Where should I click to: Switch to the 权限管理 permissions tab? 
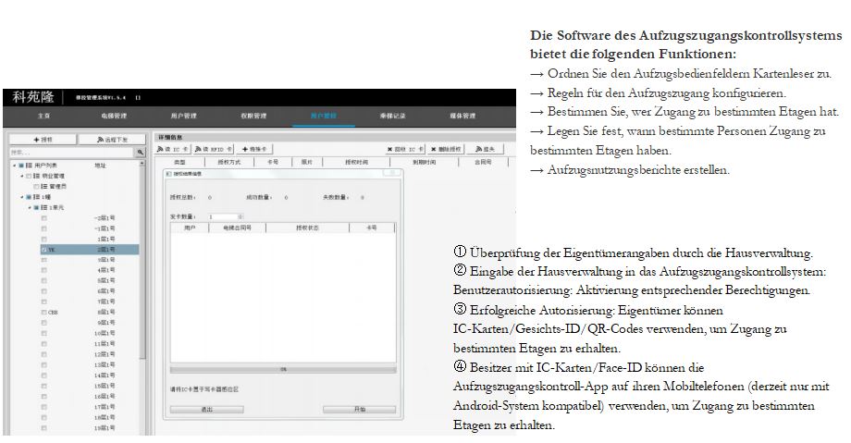[253, 116]
